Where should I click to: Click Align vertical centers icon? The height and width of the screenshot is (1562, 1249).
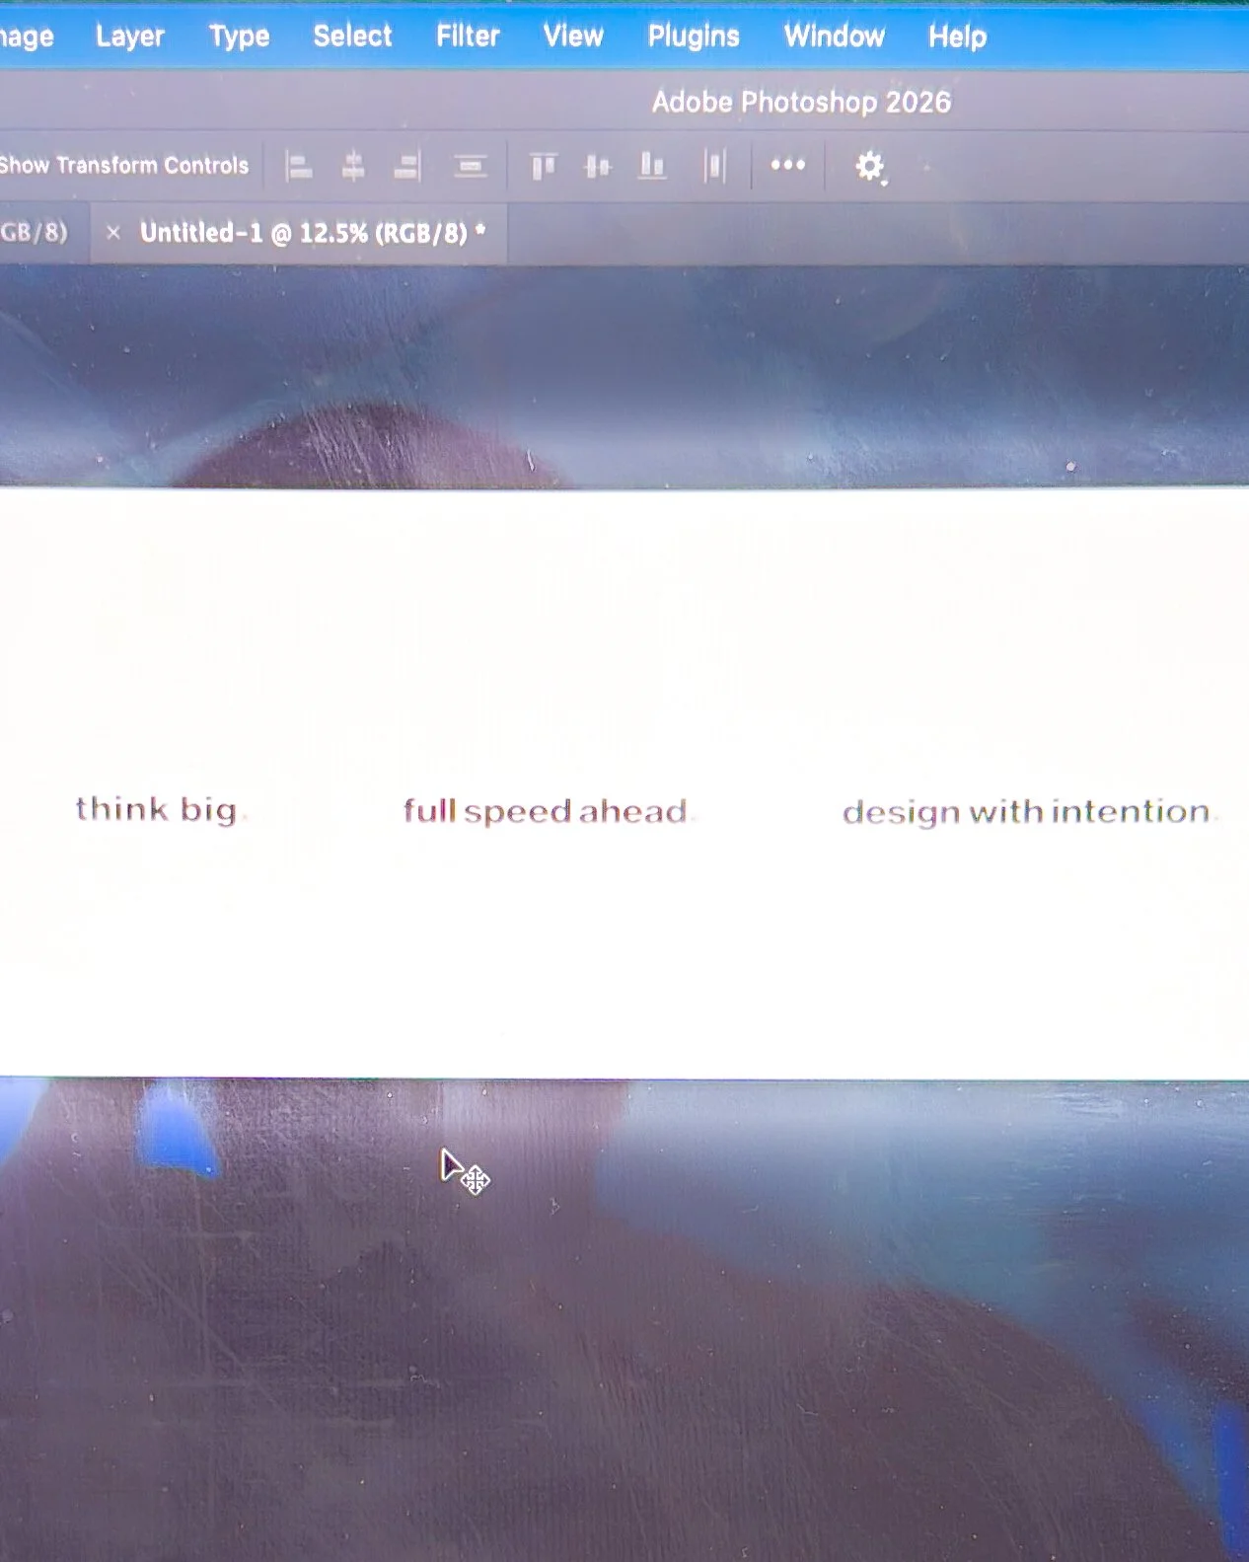pos(597,166)
